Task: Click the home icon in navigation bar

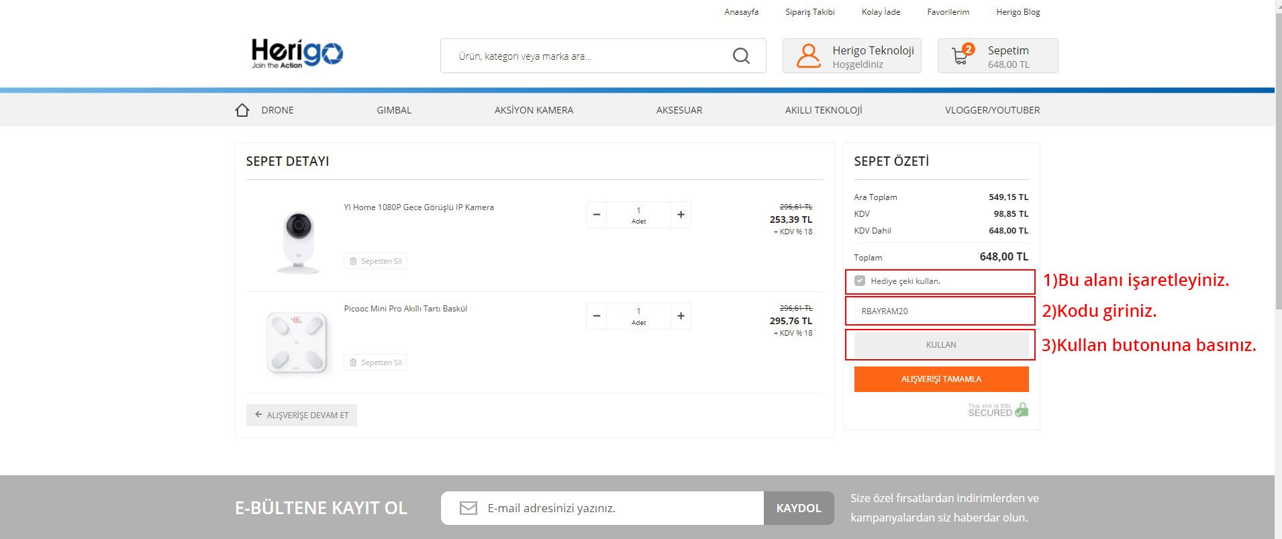Action: [242, 110]
